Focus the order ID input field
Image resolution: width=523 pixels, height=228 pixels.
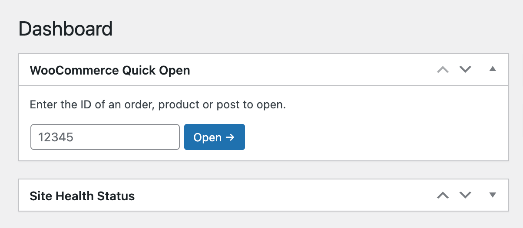(x=105, y=137)
